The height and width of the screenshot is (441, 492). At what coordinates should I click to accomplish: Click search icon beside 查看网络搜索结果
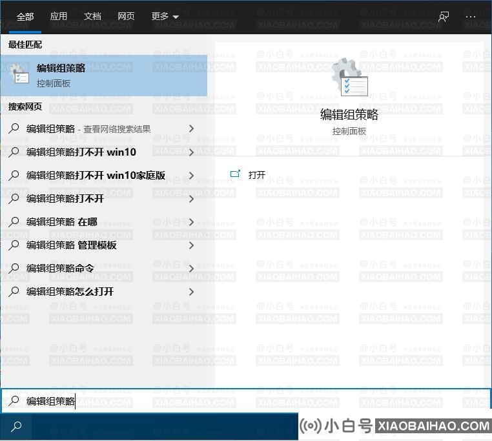pyautogui.click(x=14, y=128)
